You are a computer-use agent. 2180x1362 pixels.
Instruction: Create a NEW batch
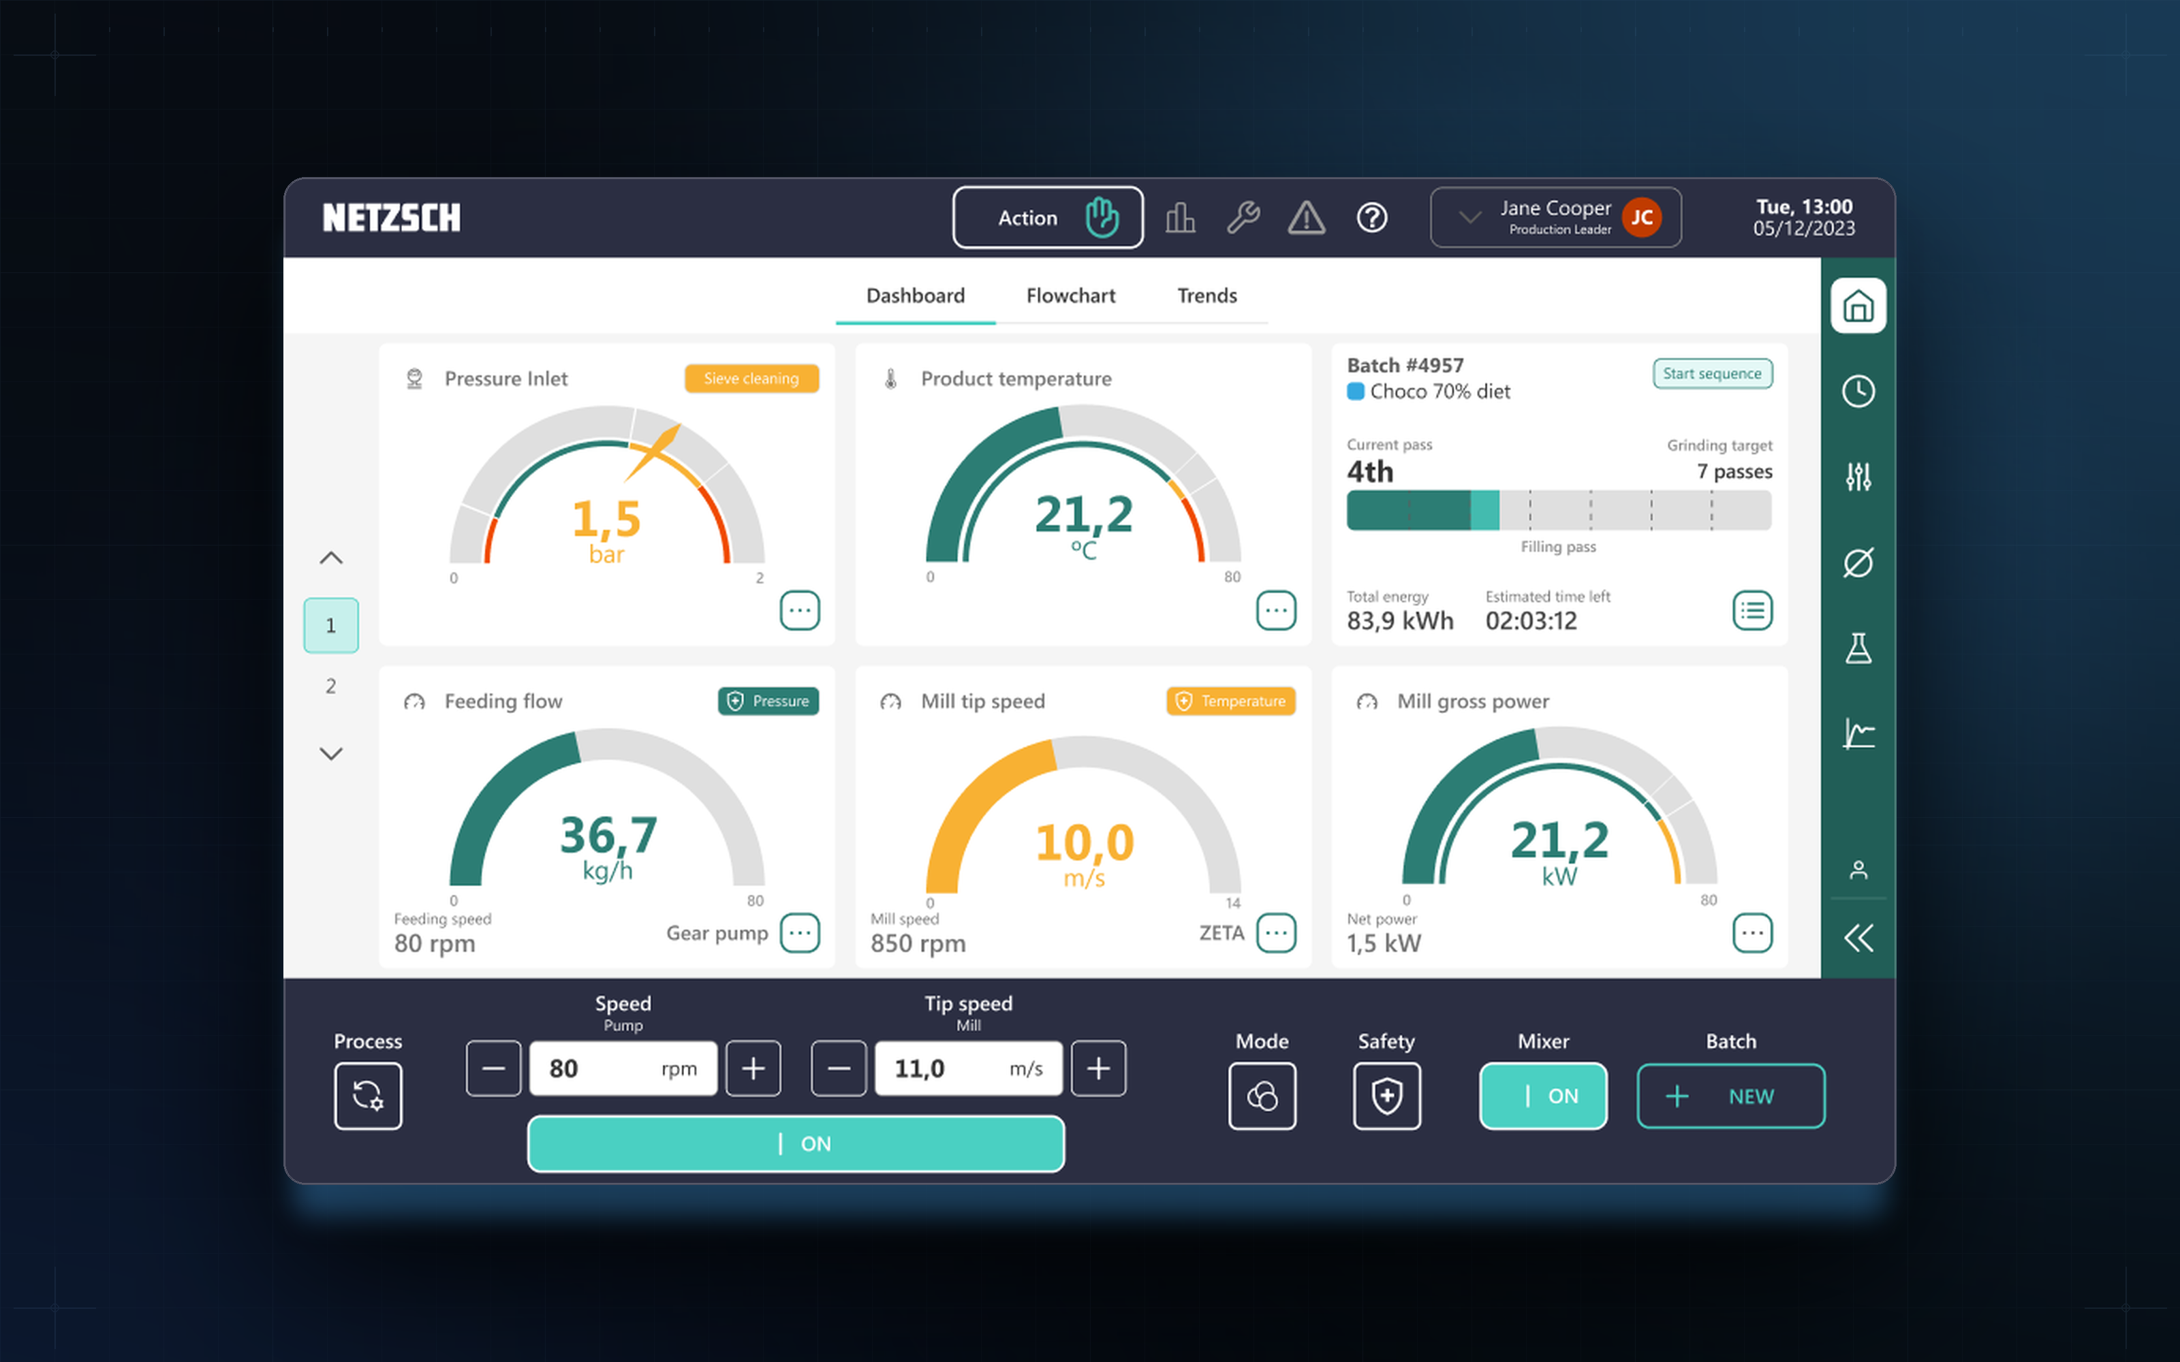[1730, 1095]
